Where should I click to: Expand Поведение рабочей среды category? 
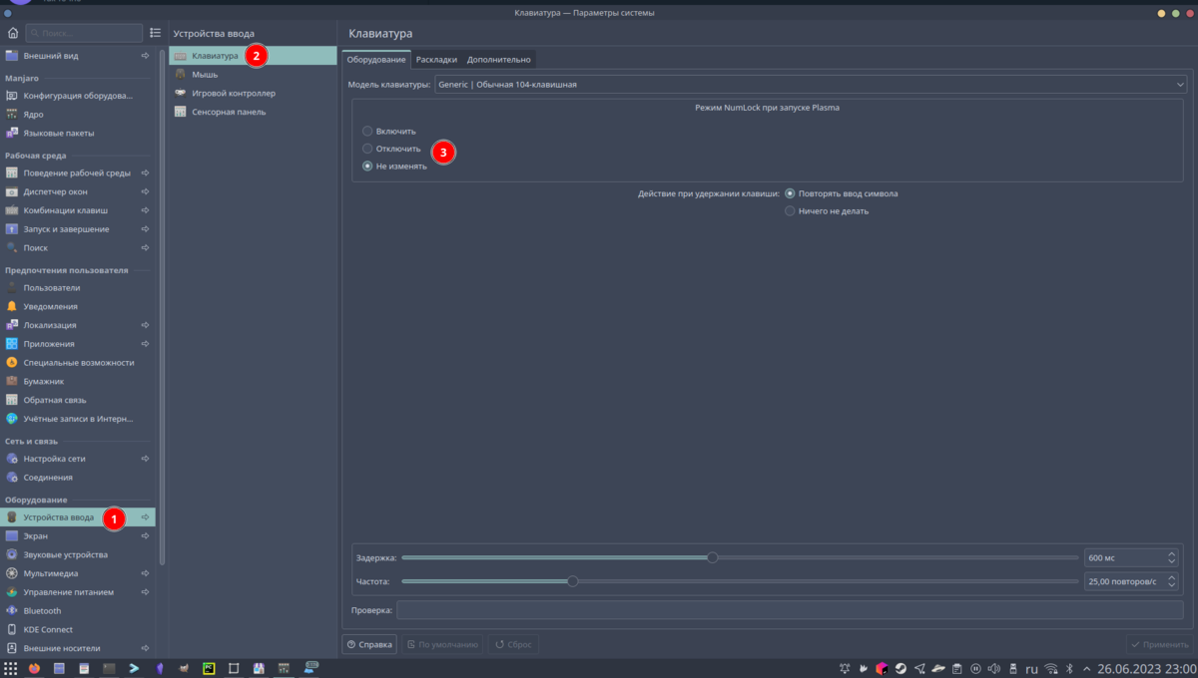(145, 172)
